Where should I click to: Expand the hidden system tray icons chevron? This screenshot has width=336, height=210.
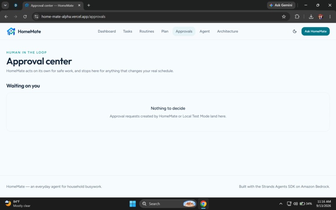281,204
